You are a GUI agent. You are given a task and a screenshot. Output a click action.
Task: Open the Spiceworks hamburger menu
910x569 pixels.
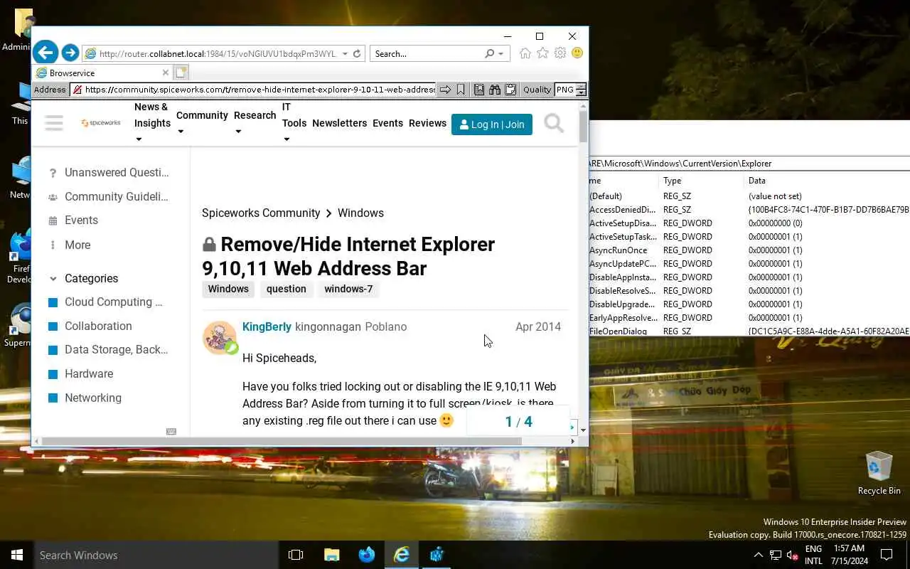[x=54, y=123]
